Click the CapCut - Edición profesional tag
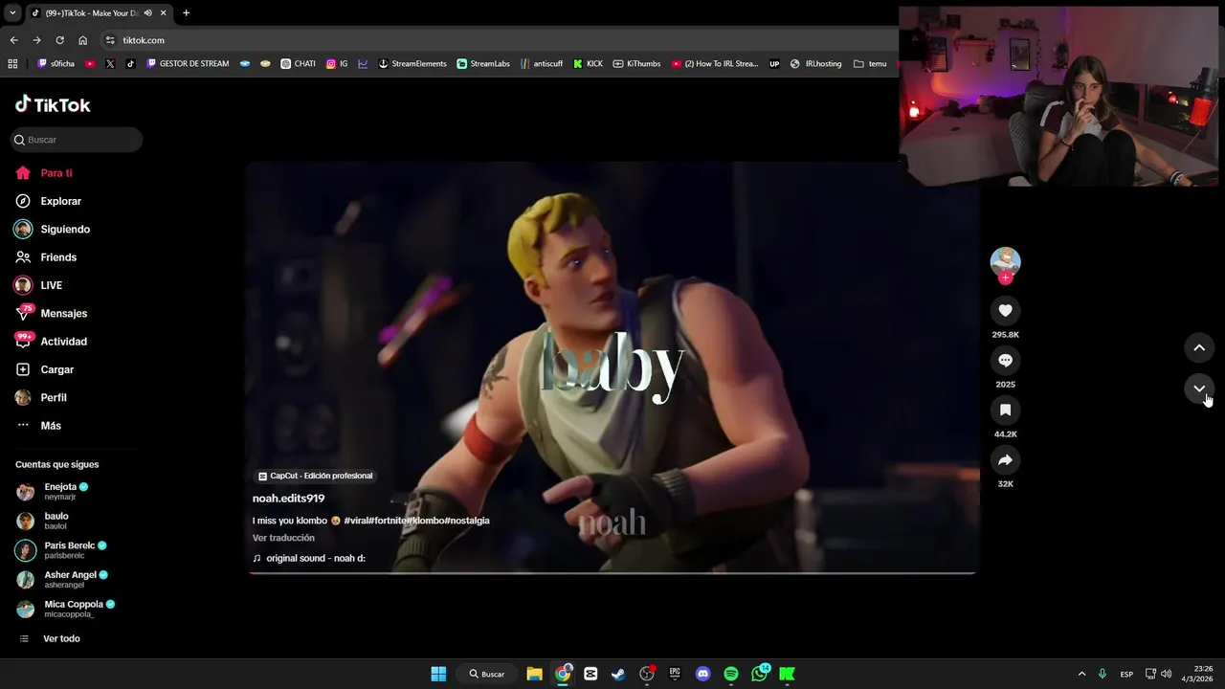 (x=314, y=476)
